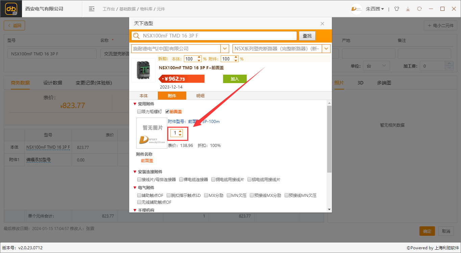Viewport: 461px width, 253px height.
Task: Collapse the sidebar with the menu fold icon
Action: (92, 9)
